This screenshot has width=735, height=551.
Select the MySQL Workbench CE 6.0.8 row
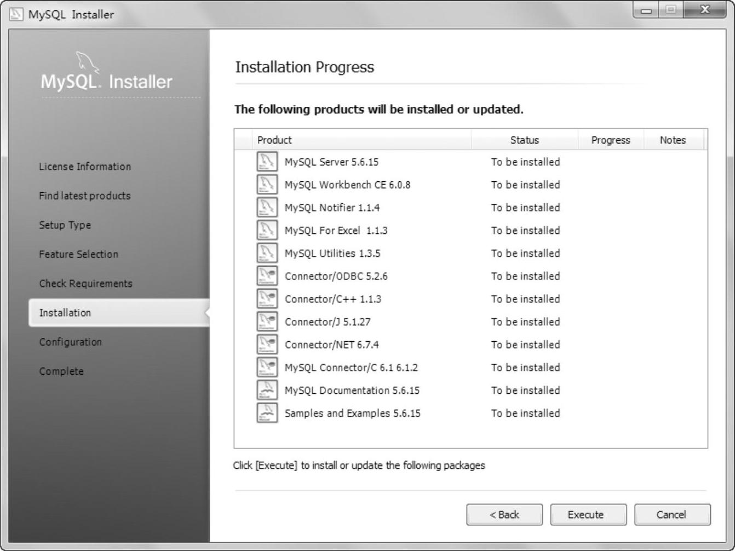pyautogui.click(x=471, y=185)
